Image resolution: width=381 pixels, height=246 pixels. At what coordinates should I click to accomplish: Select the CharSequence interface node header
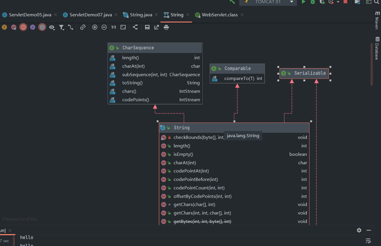coord(155,48)
